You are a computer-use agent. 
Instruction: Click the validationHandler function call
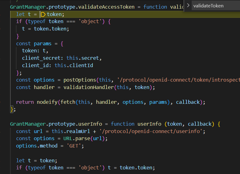89,87
